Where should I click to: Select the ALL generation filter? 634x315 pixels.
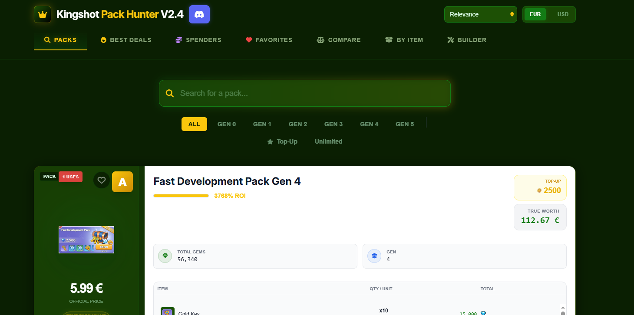[x=194, y=124]
